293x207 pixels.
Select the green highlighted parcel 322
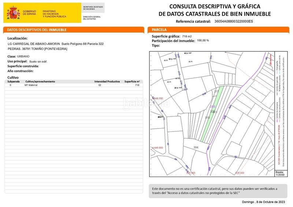[x=212, y=114]
